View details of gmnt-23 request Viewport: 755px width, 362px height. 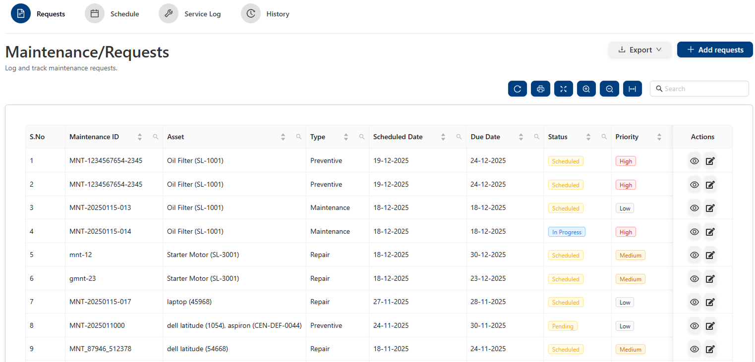[x=695, y=279]
